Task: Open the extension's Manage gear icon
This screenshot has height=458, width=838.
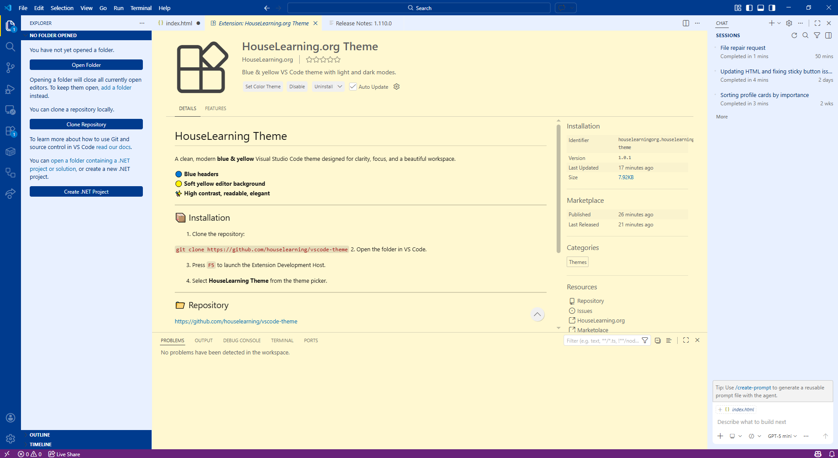Action: pyautogui.click(x=397, y=87)
